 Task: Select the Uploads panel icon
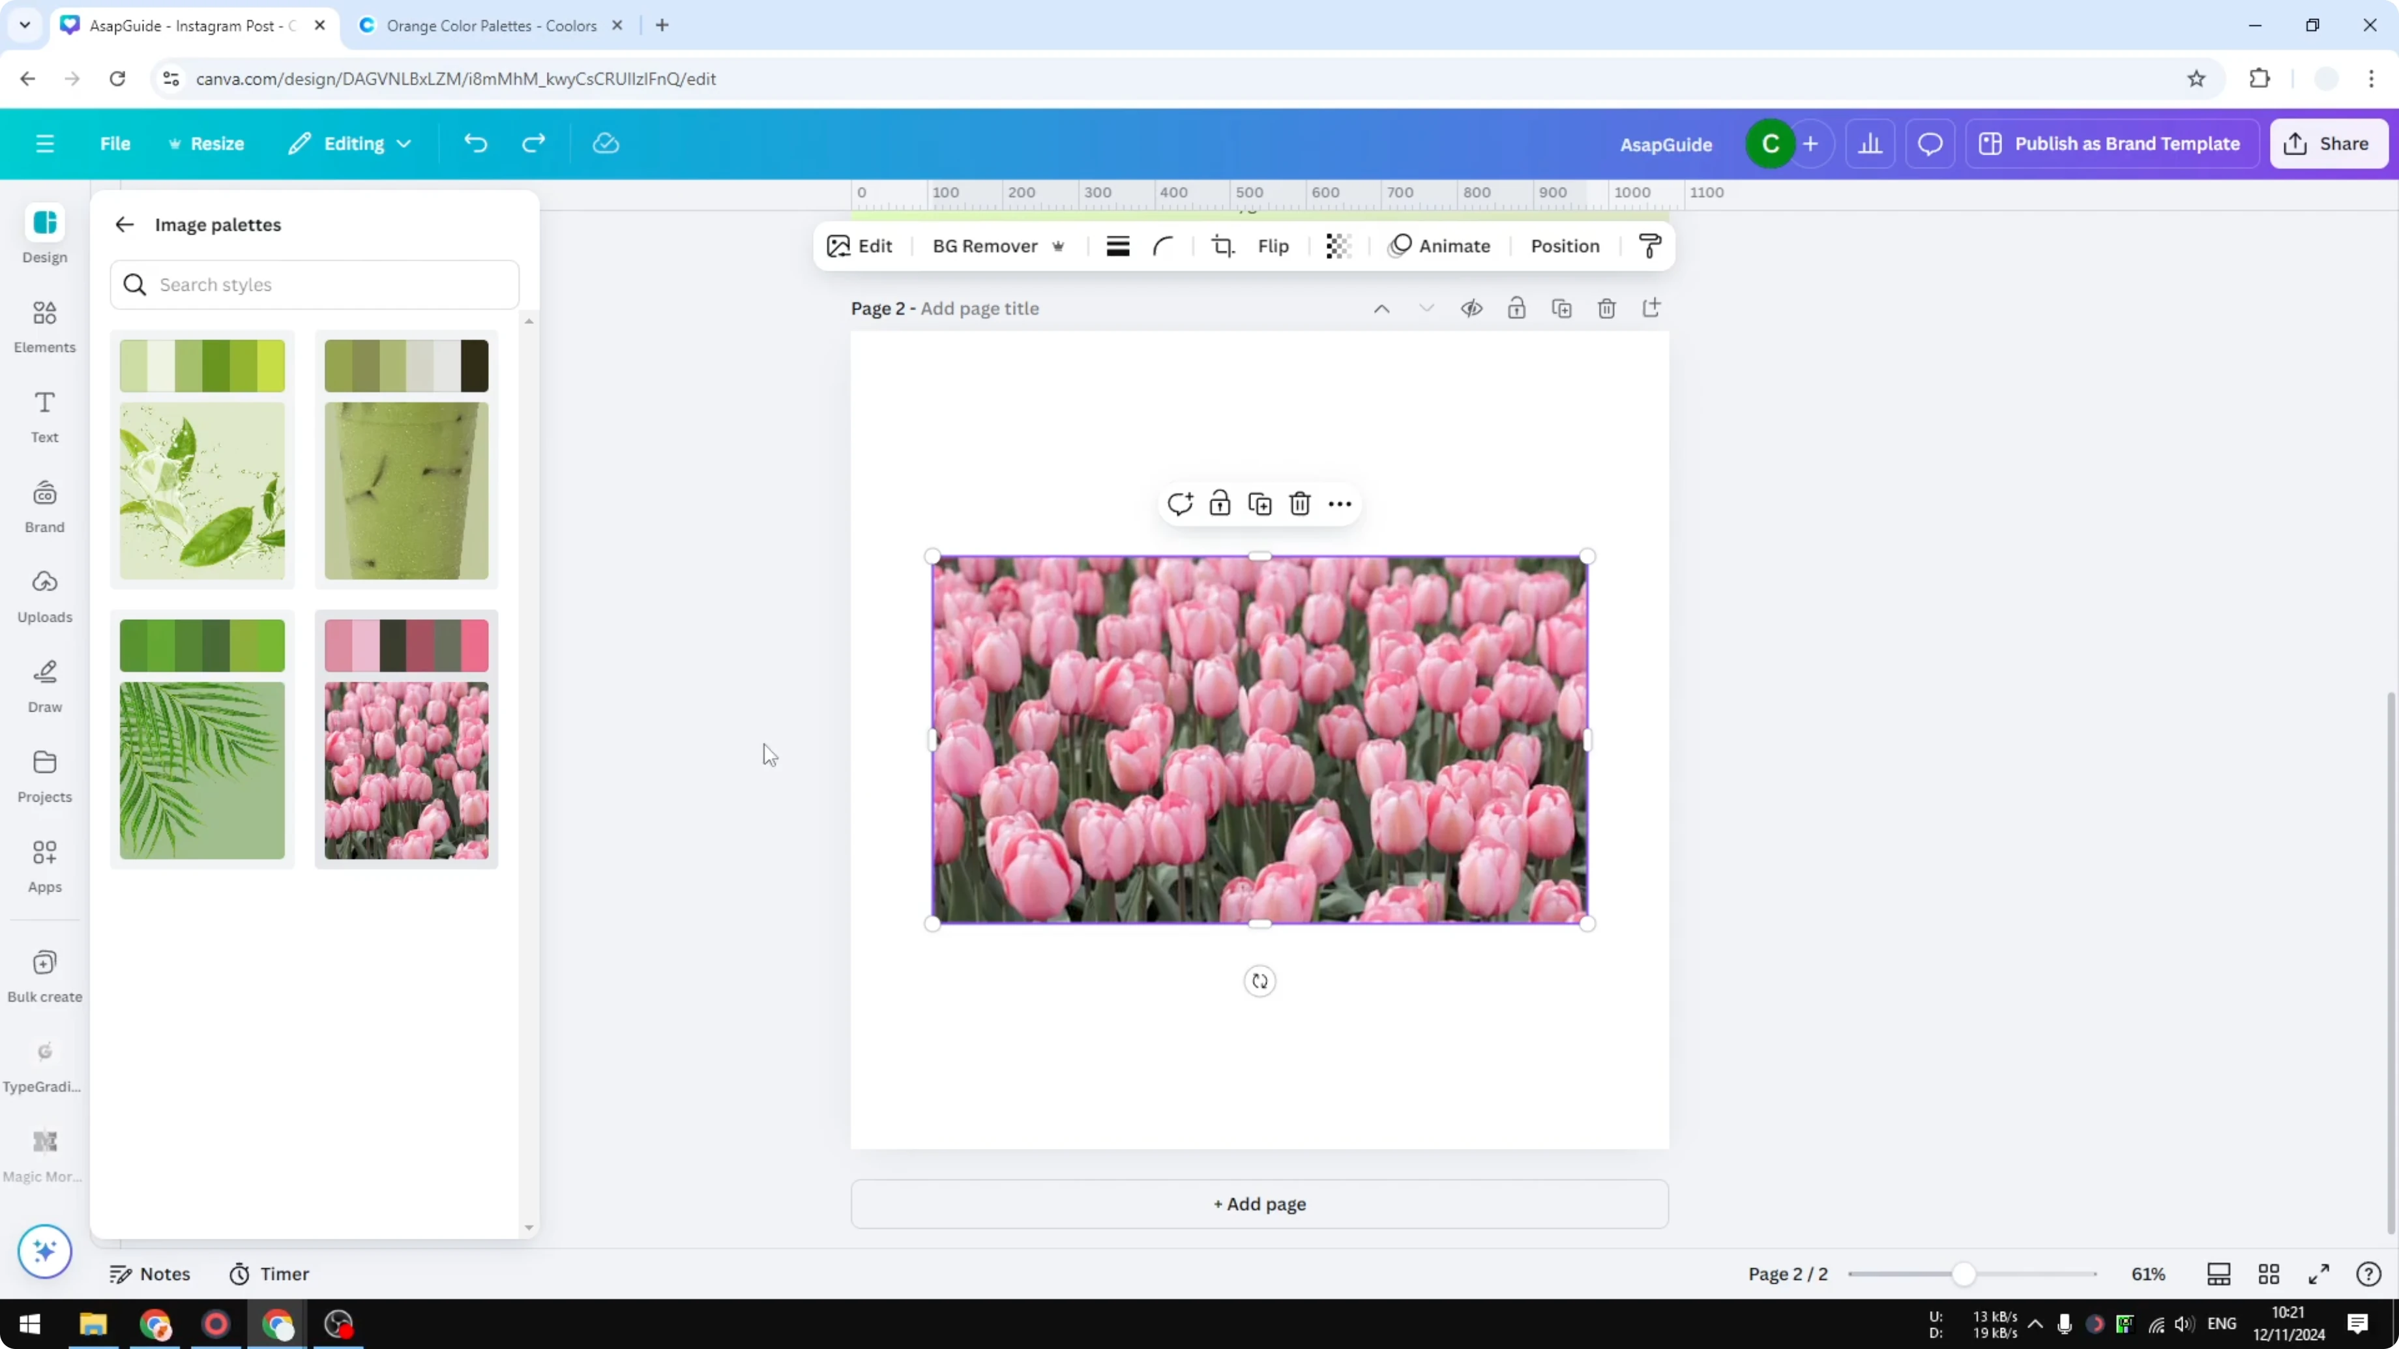44,596
